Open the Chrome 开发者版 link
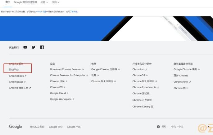The width and height of the screenshot is (213, 135). [142, 100]
